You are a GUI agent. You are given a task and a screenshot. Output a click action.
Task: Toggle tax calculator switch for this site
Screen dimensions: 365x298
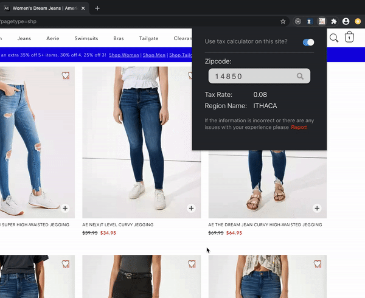click(x=308, y=42)
